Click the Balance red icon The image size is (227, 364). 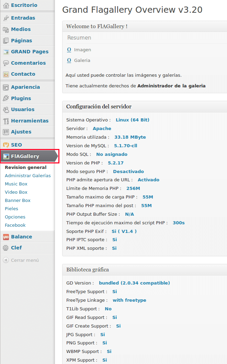[x=6, y=237]
